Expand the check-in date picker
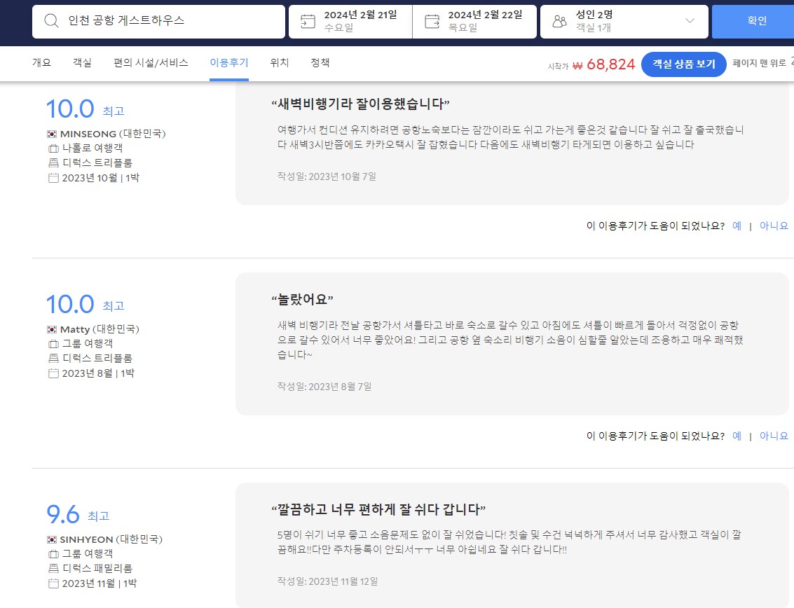Image resolution: width=794 pixels, height=608 pixels. coord(349,21)
